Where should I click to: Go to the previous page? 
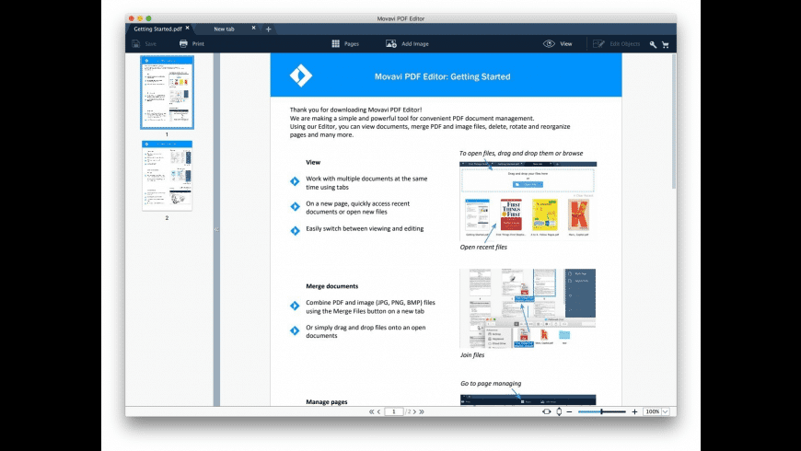[379, 411]
